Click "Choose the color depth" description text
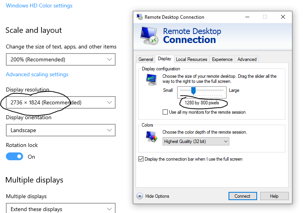The width and height of the screenshot is (303, 213). [x=205, y=132]
